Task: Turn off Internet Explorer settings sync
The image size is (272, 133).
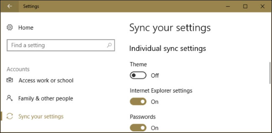Action: (138, 102)
